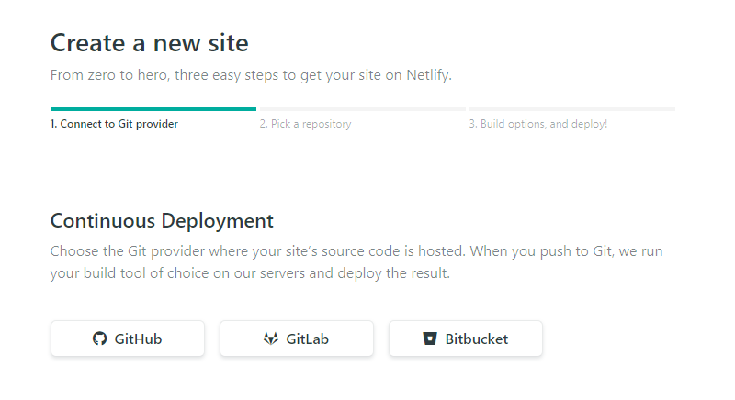Click the GitHub octocat icon

[x=99, y=339]
